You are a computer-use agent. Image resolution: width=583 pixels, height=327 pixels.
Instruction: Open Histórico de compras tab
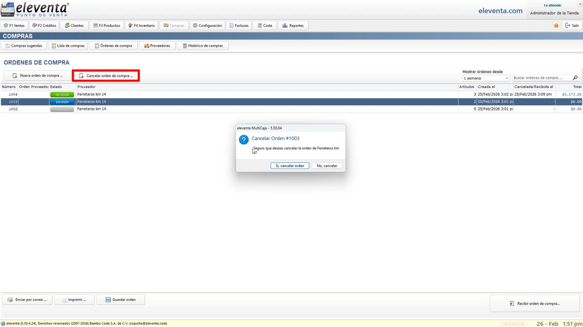[202, 46]
